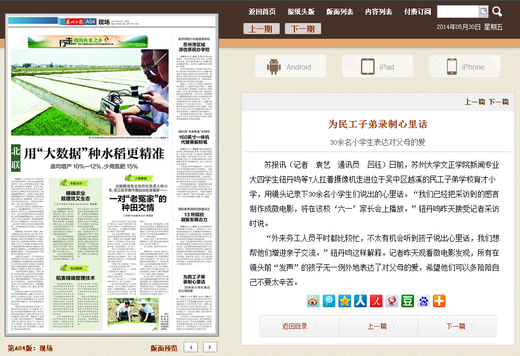Open 版面列表 menu item
The image size is (520, 356).
tap(340, 12)
